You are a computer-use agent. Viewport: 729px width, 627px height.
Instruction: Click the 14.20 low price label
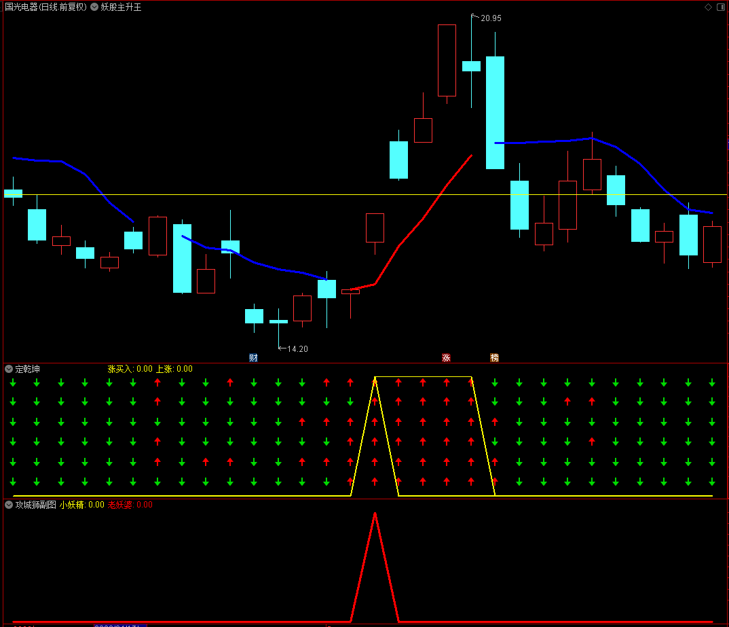(x=297, y=349)
